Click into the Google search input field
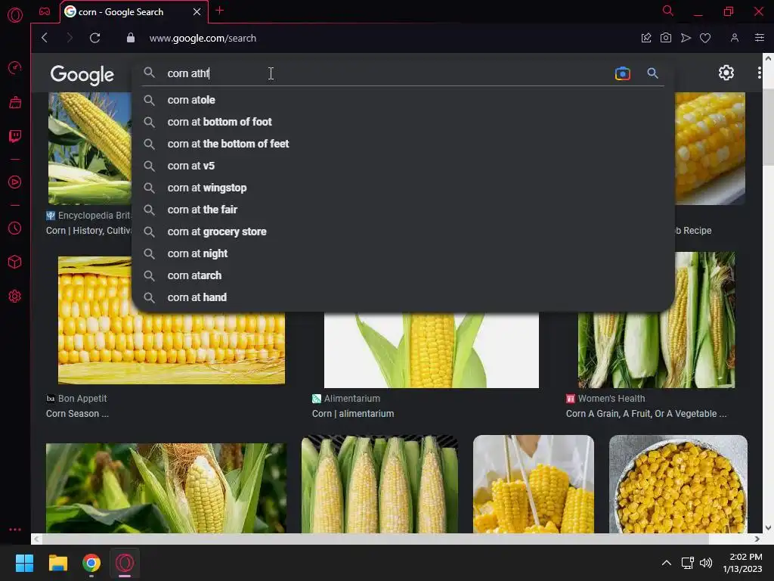Screen dimensions: 774x581 tap(385, 73)
